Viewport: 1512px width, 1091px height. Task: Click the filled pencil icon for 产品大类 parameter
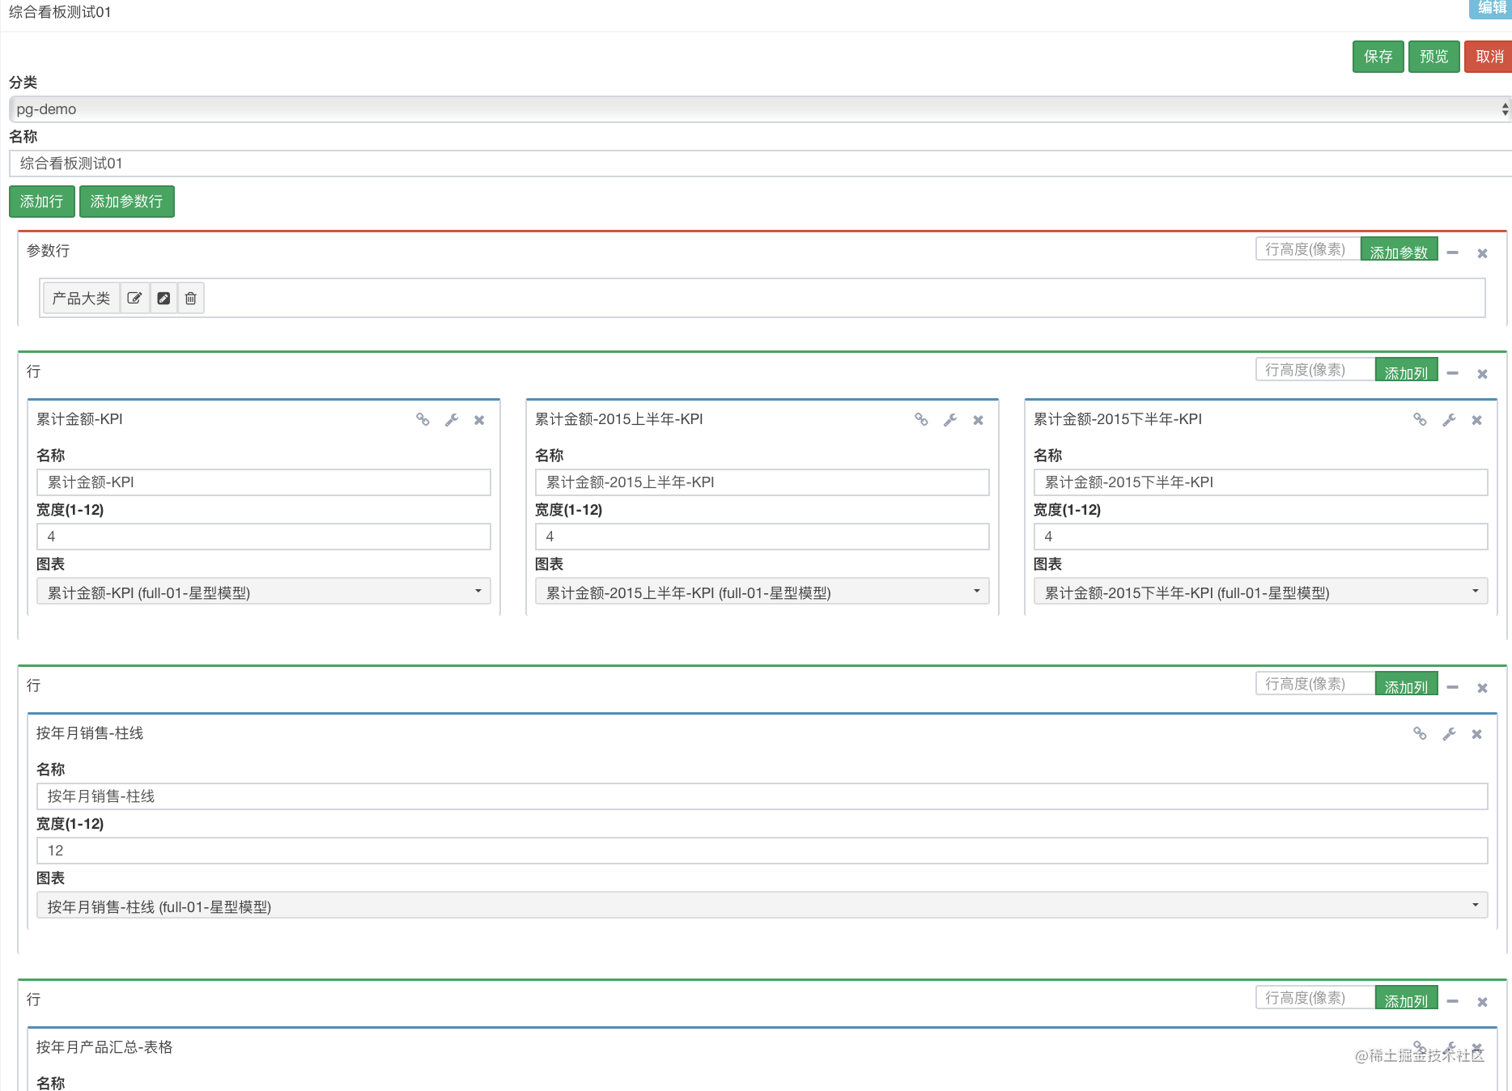[164, 298]
